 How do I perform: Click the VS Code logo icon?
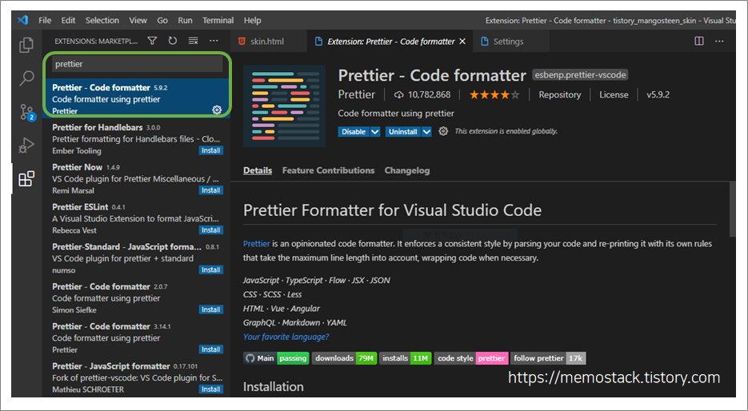click(x=22, y=20)
